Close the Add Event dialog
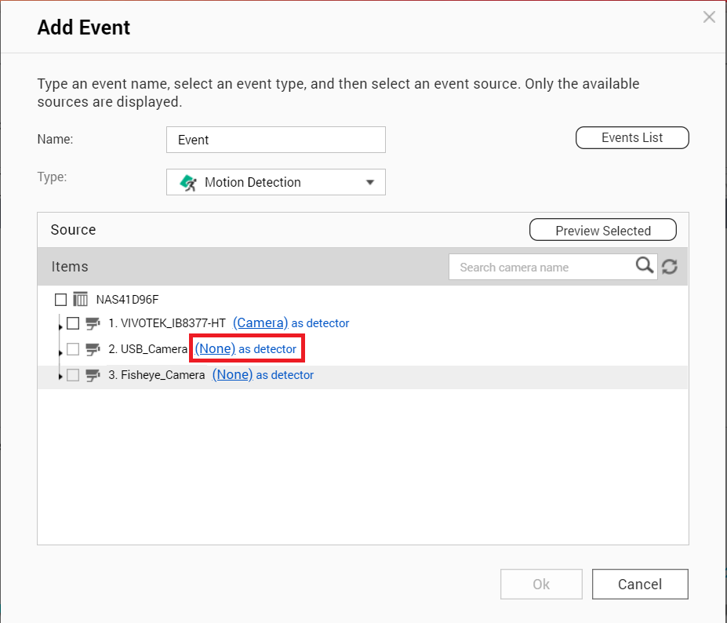 tap(709, 17)
